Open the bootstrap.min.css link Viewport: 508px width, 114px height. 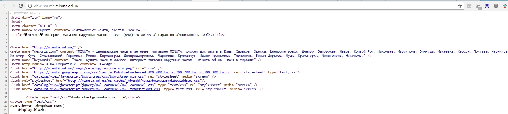point(89,77)
